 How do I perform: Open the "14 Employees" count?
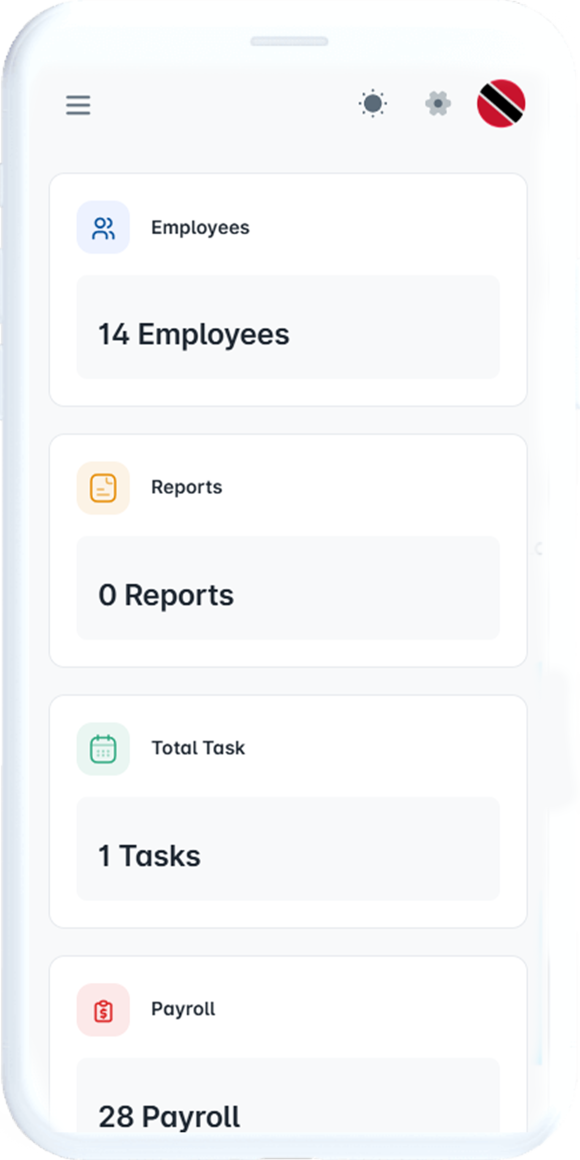tap(193, 334)
